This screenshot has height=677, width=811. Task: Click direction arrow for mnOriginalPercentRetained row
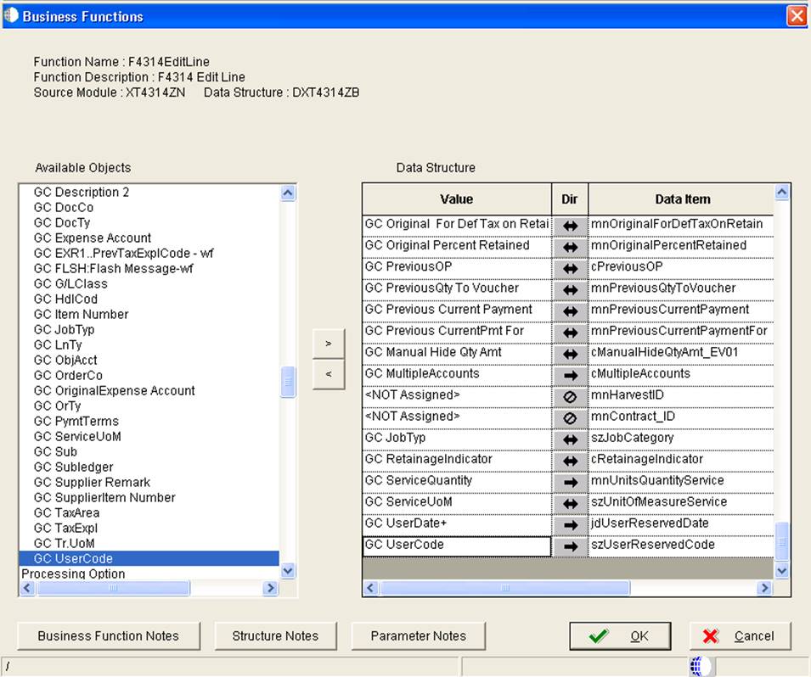click(x=570, y=248)
